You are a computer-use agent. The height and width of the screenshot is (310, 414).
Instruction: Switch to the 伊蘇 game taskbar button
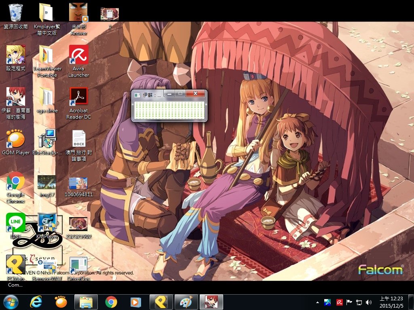click(211, 302)
